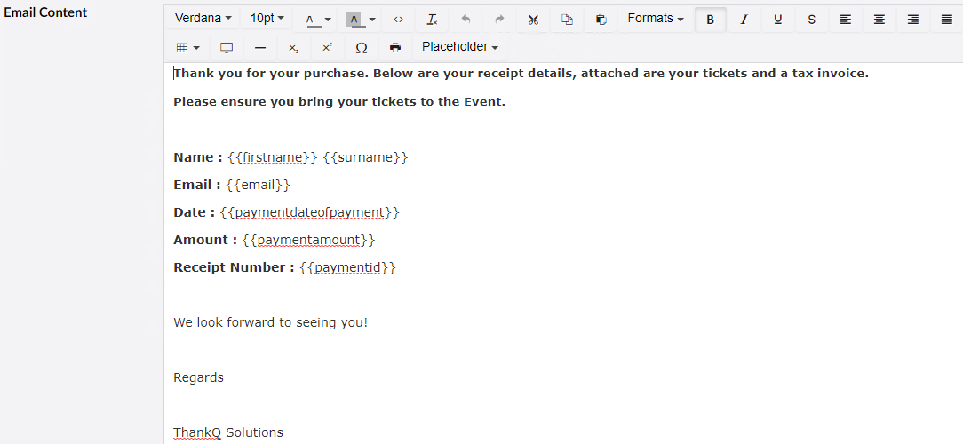
Task: Click on the 'We look forward to seeing you!' line
Action: (270, 322)
